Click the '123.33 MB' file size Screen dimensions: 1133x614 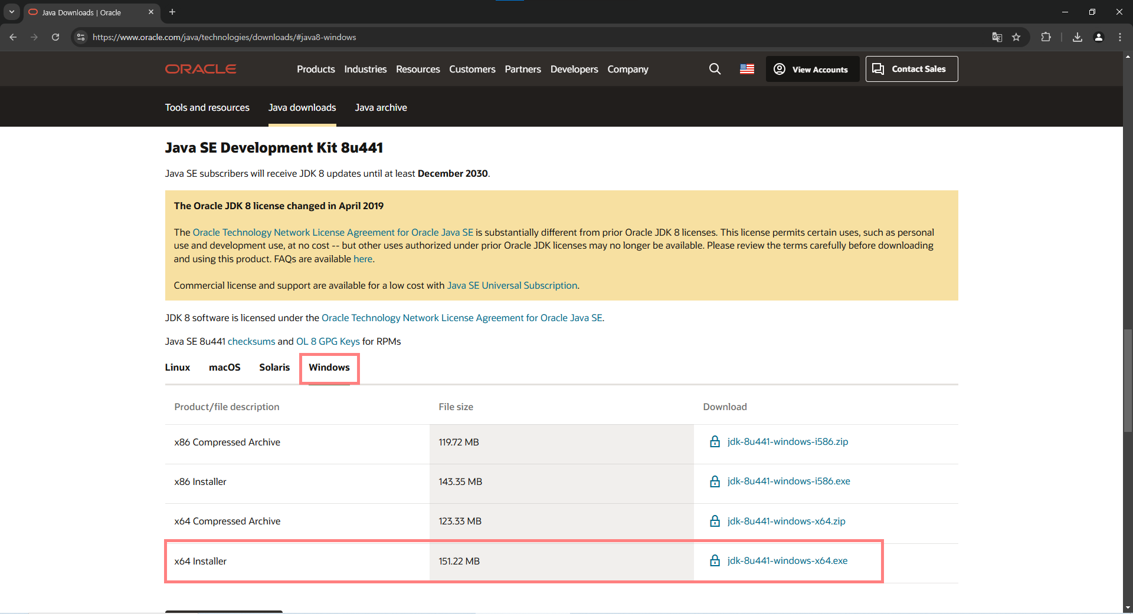pyautogui.click(x=460, y=521)
